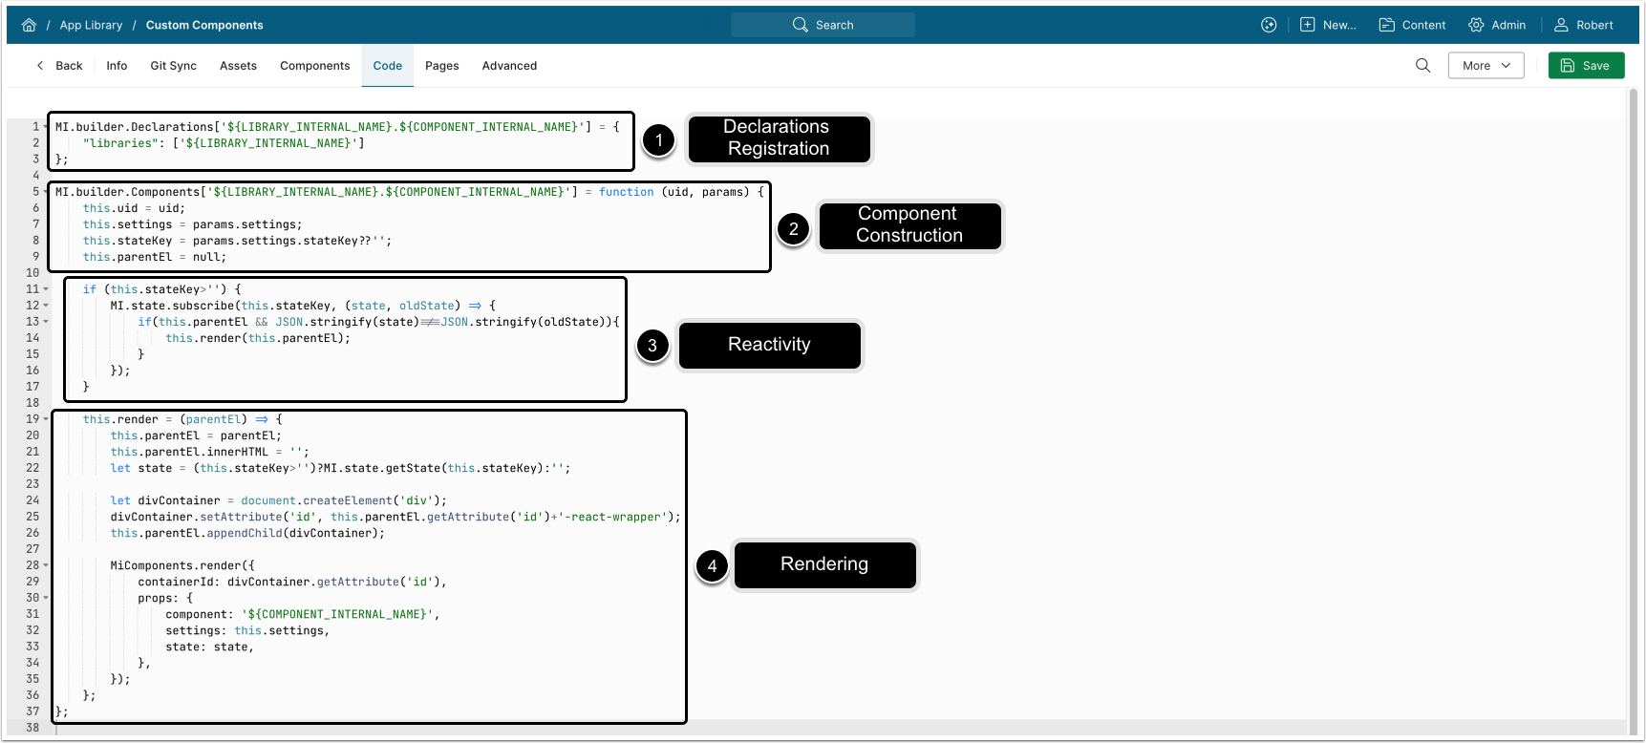Open the Components tab
This screenshot has width=1646, height=743.
pos(314,66)
